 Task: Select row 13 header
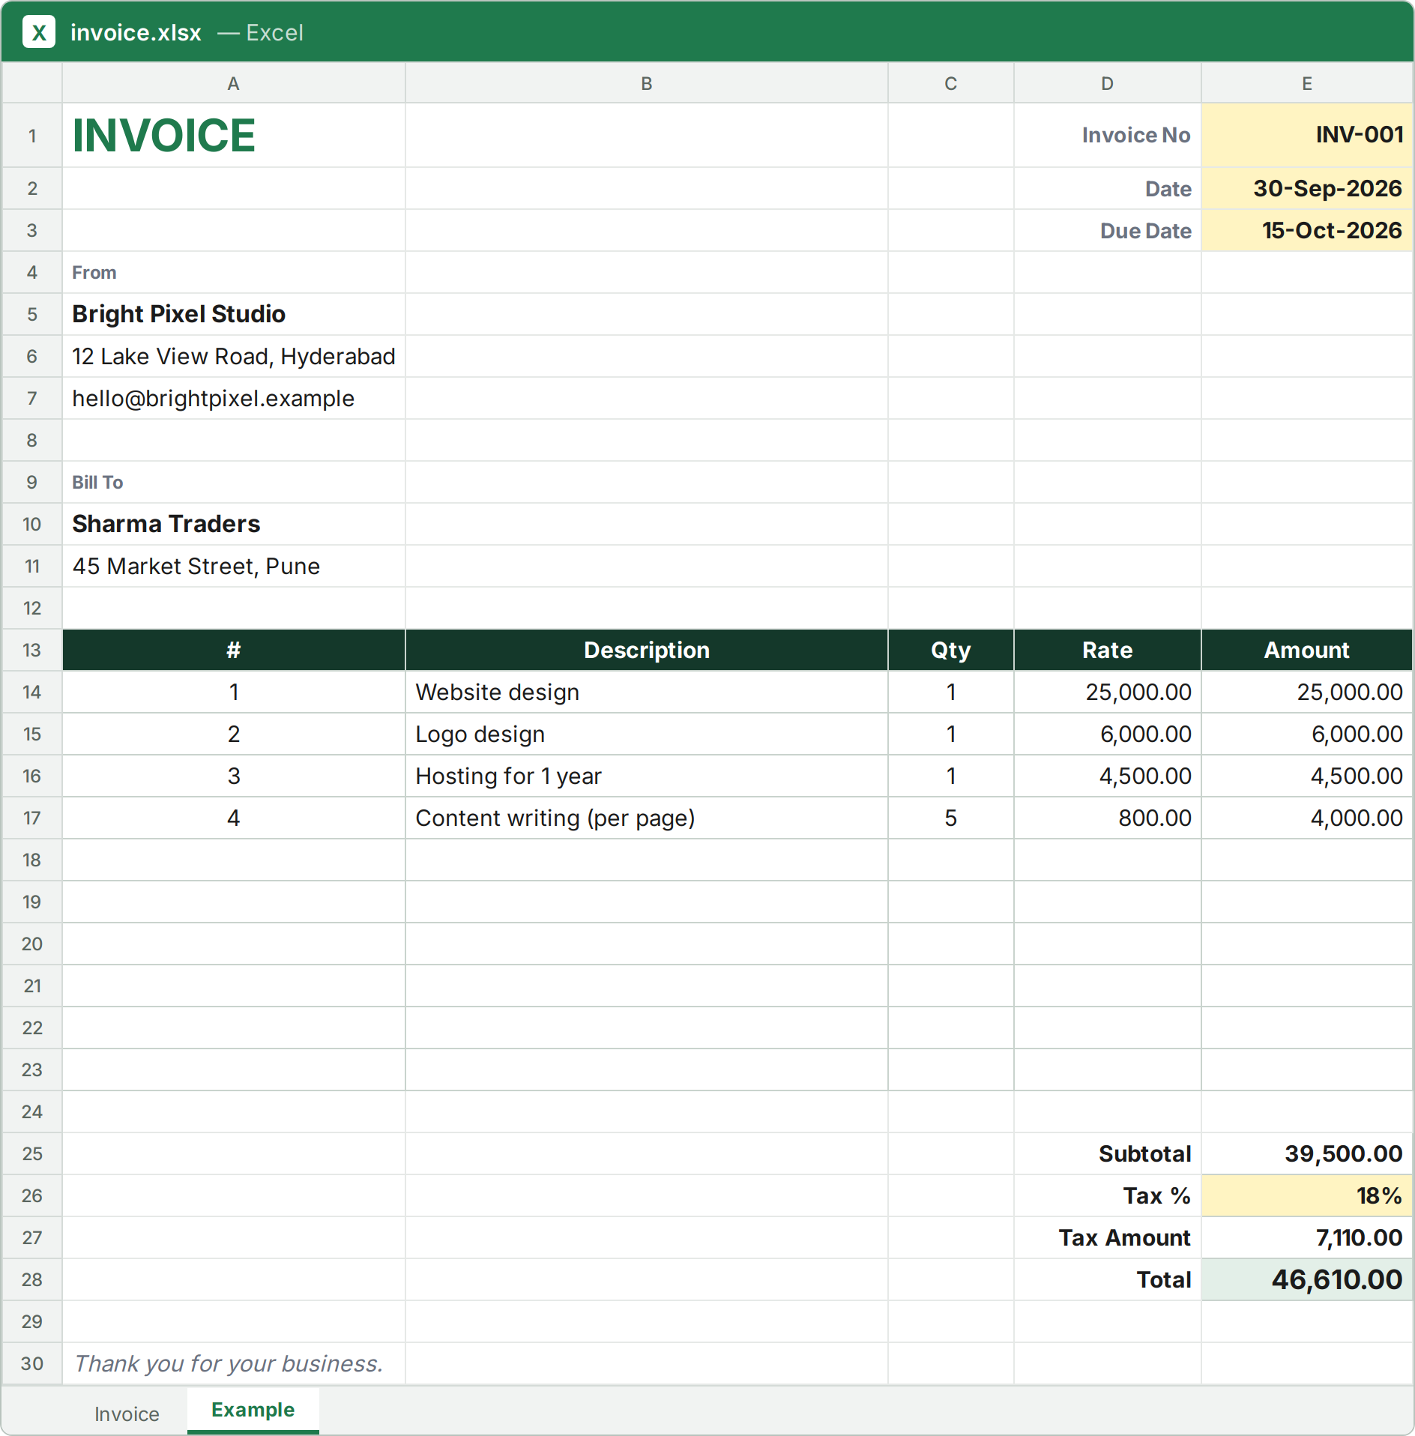[31, 650]
